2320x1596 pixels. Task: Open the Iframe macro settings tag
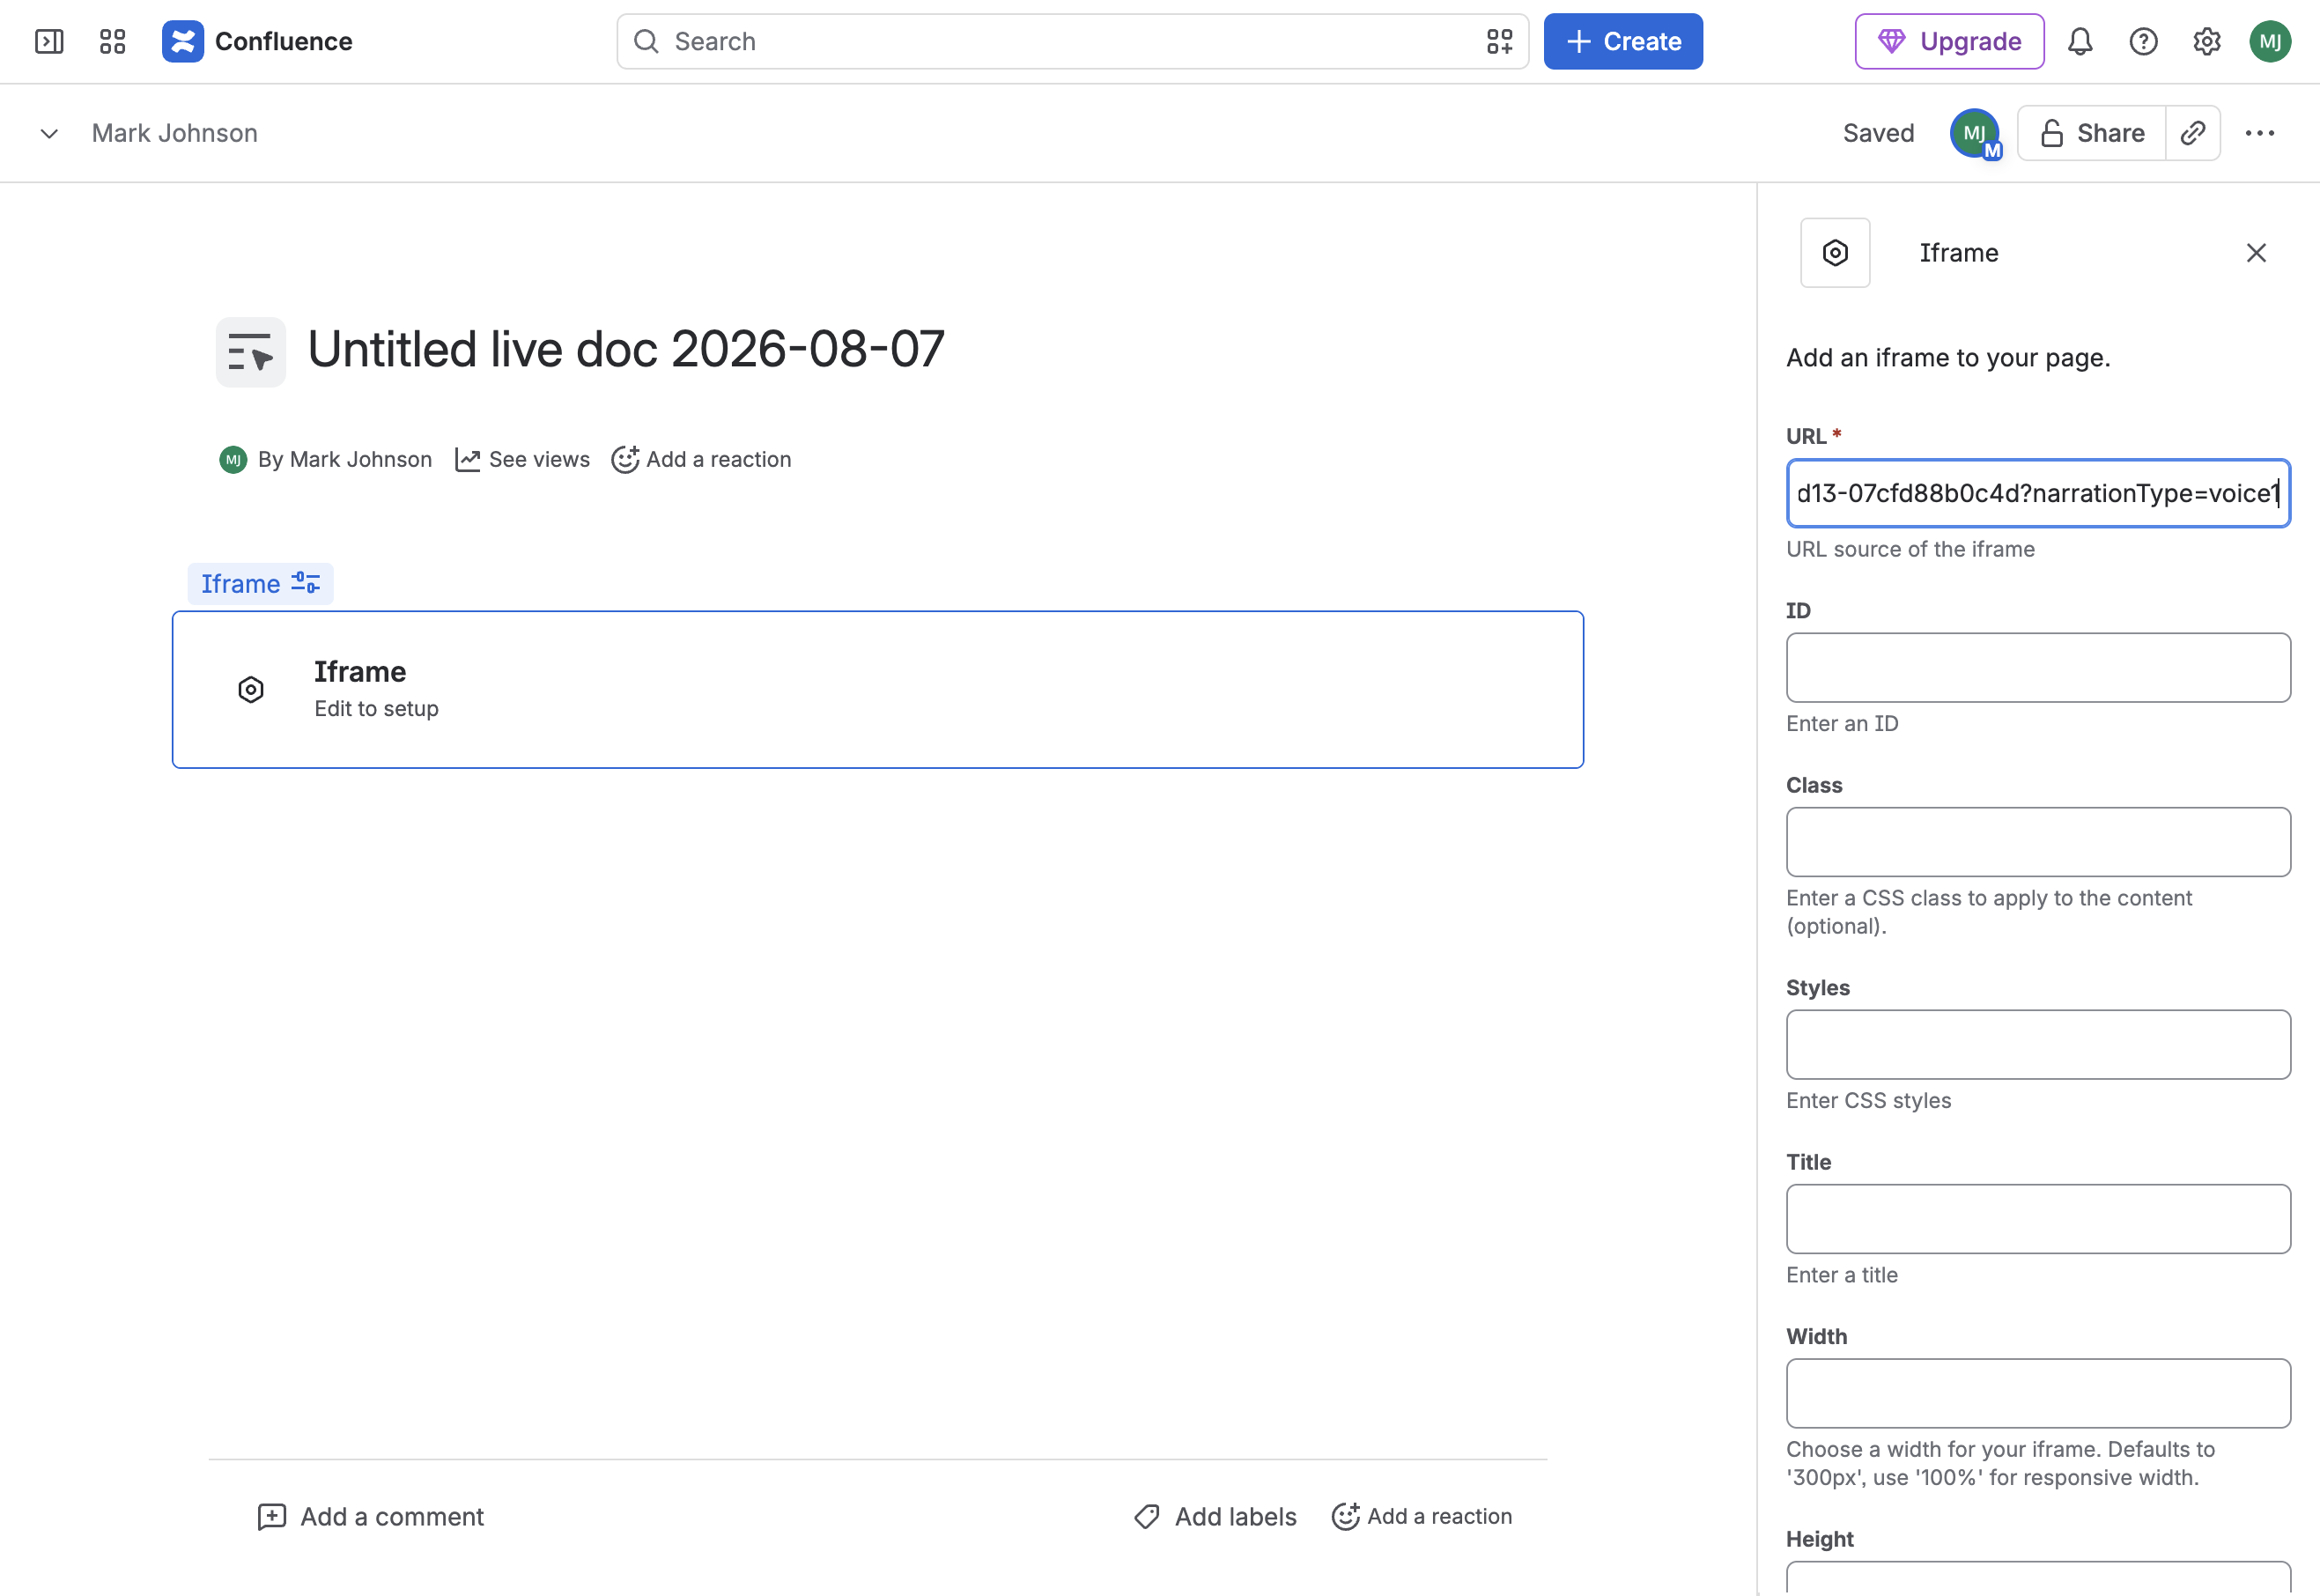click(260, 584)
